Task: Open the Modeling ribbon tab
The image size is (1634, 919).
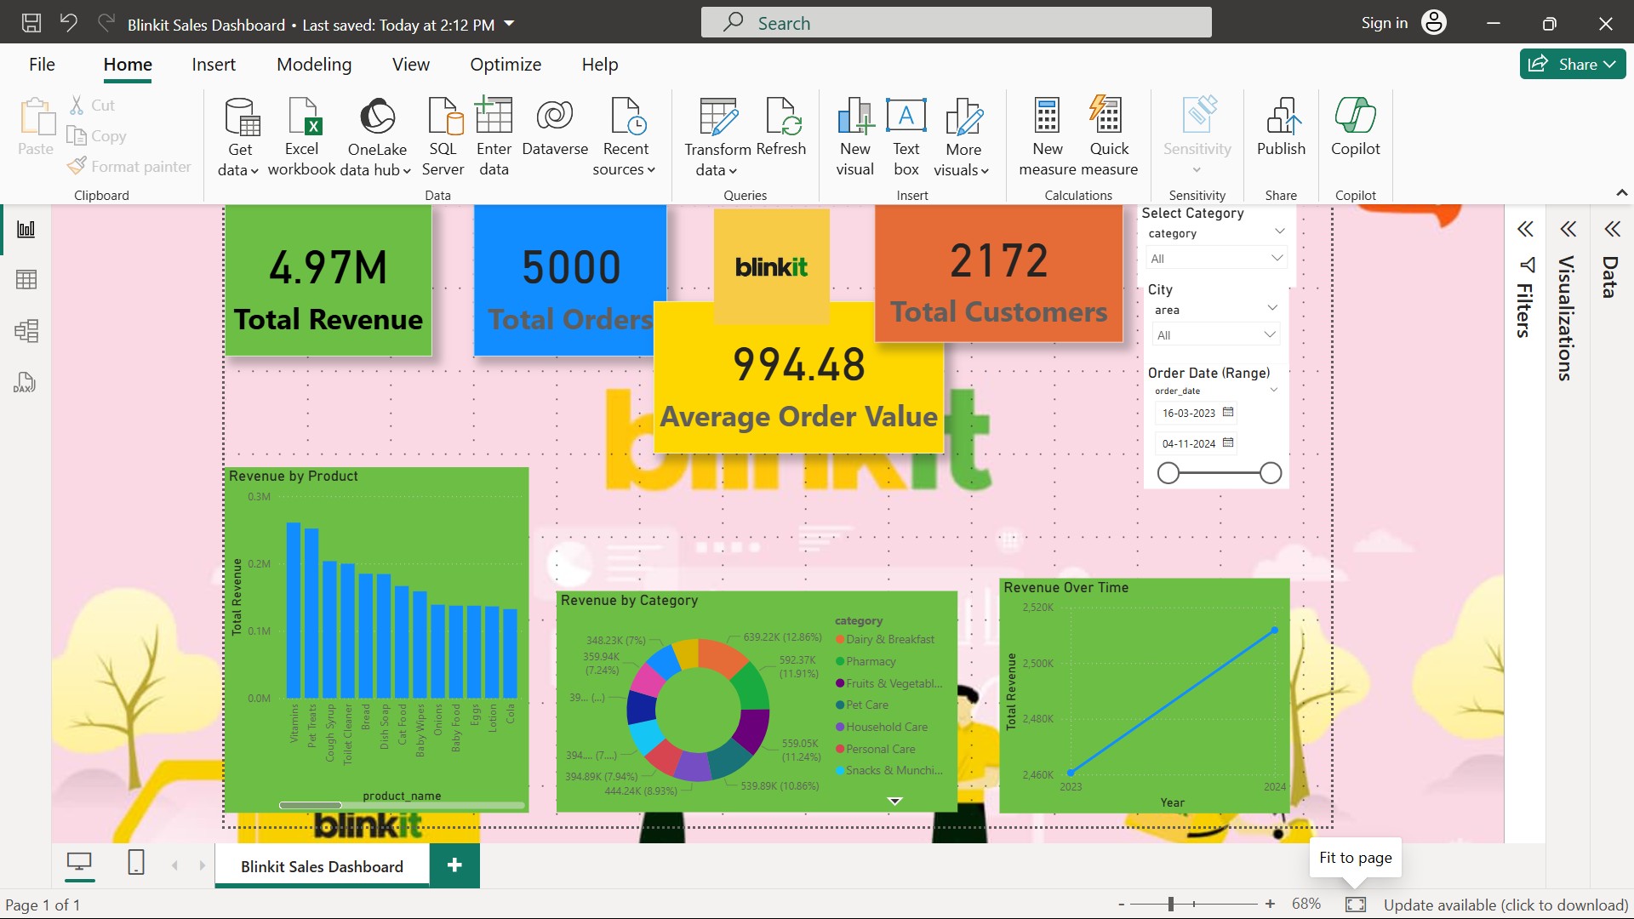Action: (x=314, y=65)
